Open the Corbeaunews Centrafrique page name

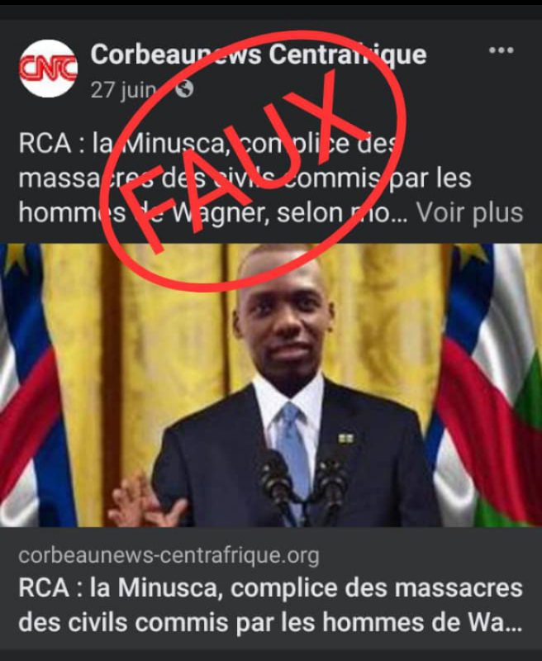coord(259,55)
